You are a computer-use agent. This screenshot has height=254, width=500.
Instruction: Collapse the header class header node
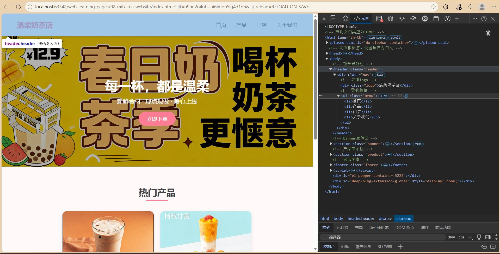pyautogui.click(x=331, y=69)
